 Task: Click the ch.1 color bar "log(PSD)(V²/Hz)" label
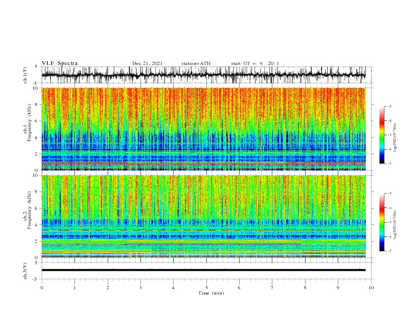395,138
